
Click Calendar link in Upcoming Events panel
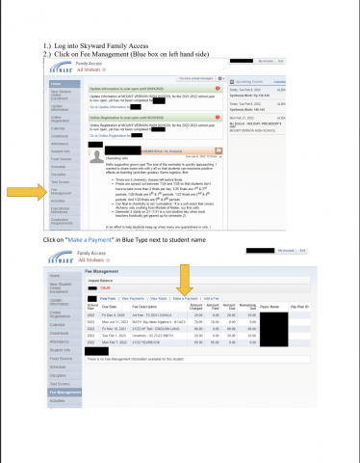tap(279, 82)
